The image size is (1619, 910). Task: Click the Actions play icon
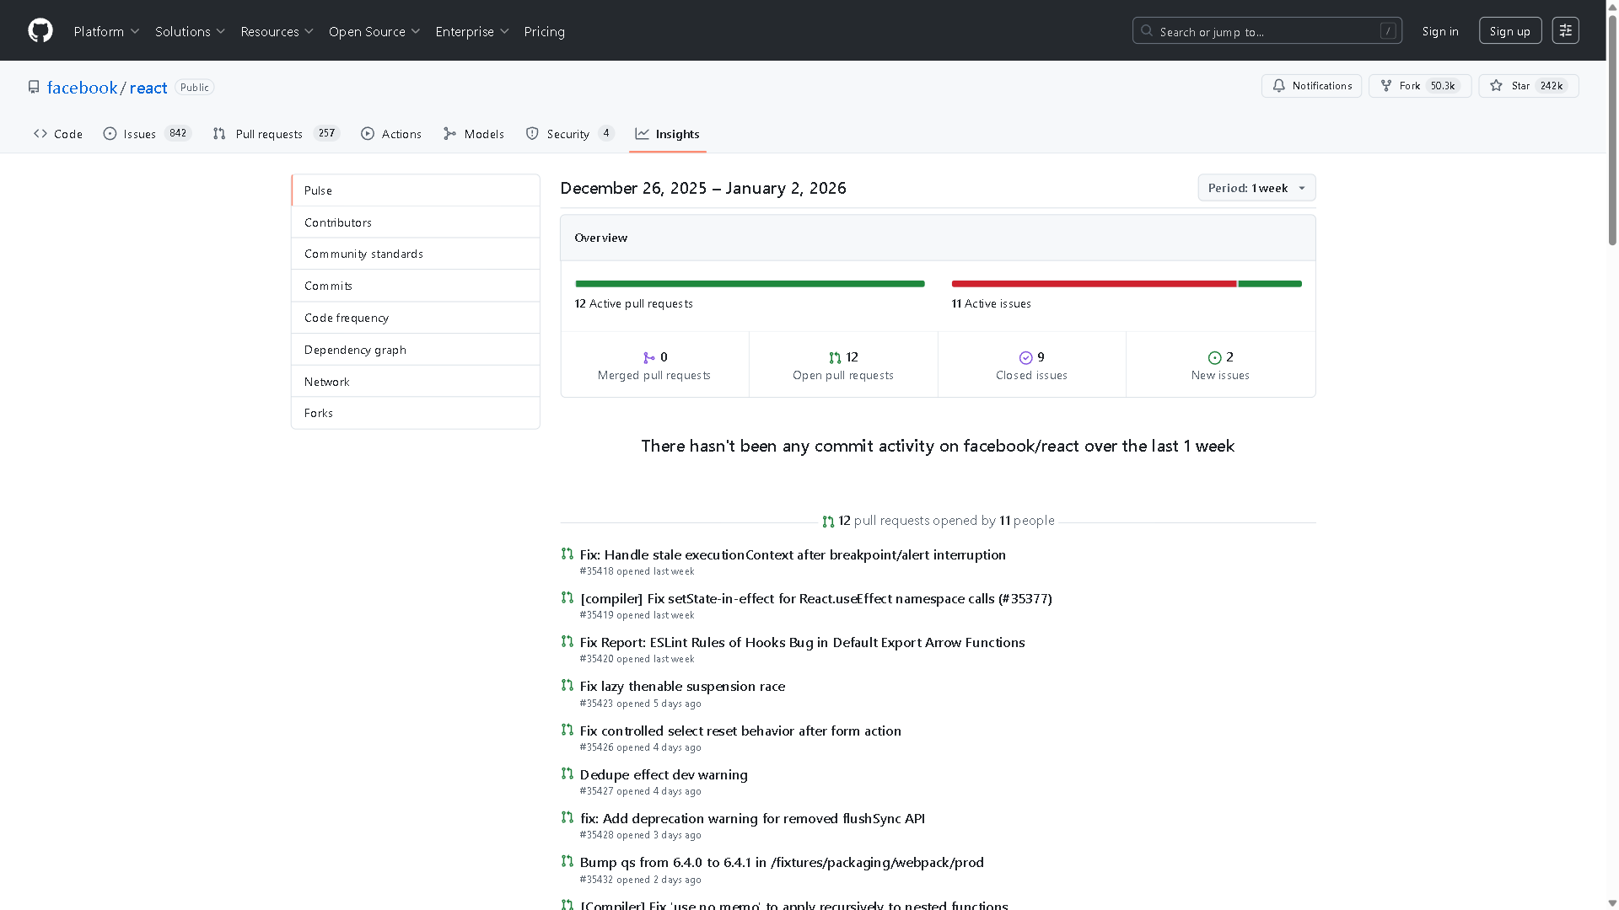[367, 133]
